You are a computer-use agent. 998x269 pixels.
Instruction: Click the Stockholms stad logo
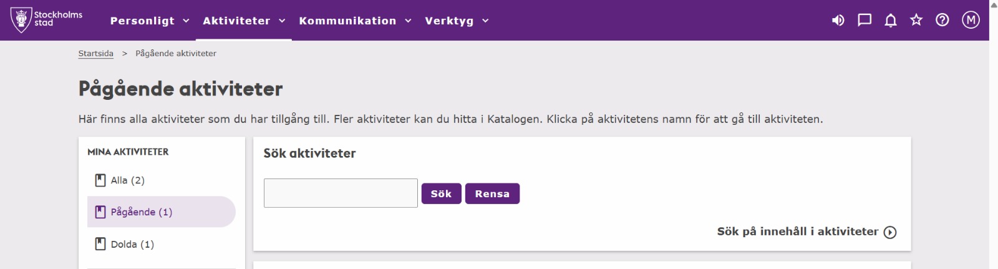(47, 20)
